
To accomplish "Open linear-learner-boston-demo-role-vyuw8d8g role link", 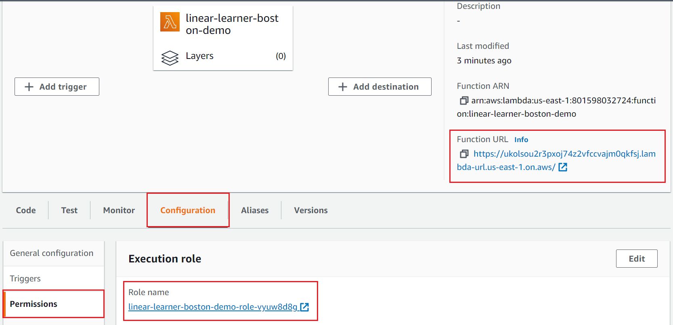I will (213, 307).
